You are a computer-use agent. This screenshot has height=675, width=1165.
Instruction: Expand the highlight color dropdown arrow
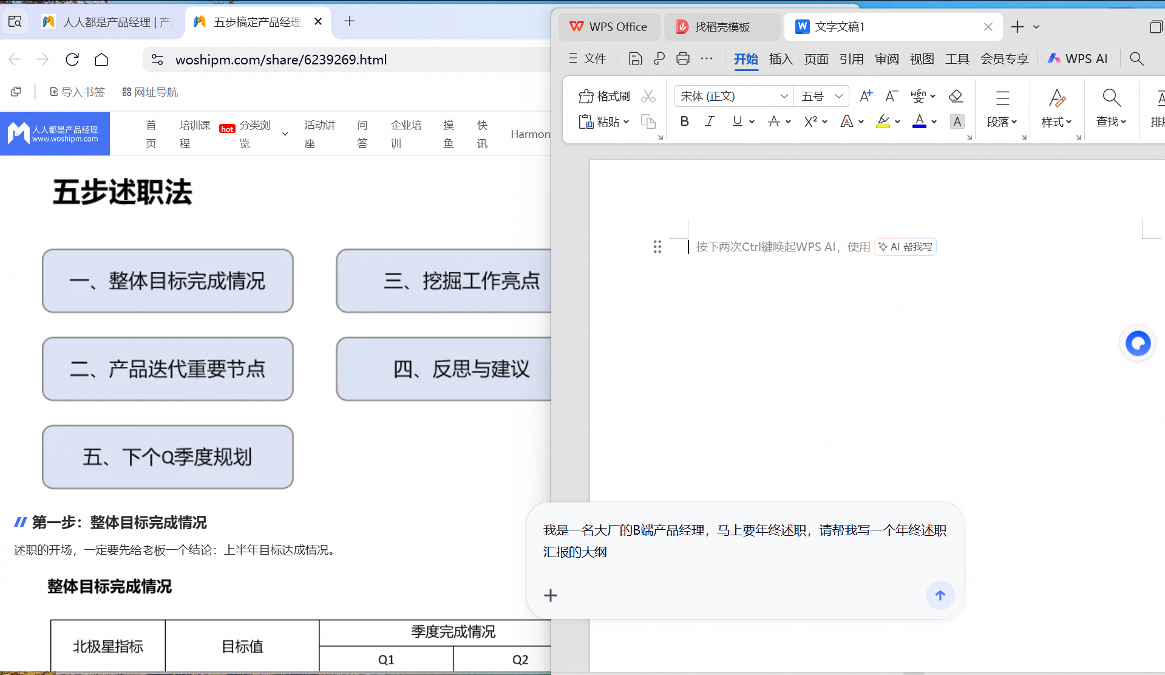(x=897, y=122)
